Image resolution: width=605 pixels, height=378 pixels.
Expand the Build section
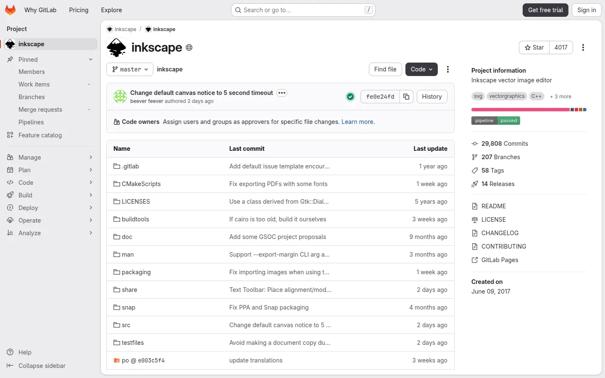50,195
